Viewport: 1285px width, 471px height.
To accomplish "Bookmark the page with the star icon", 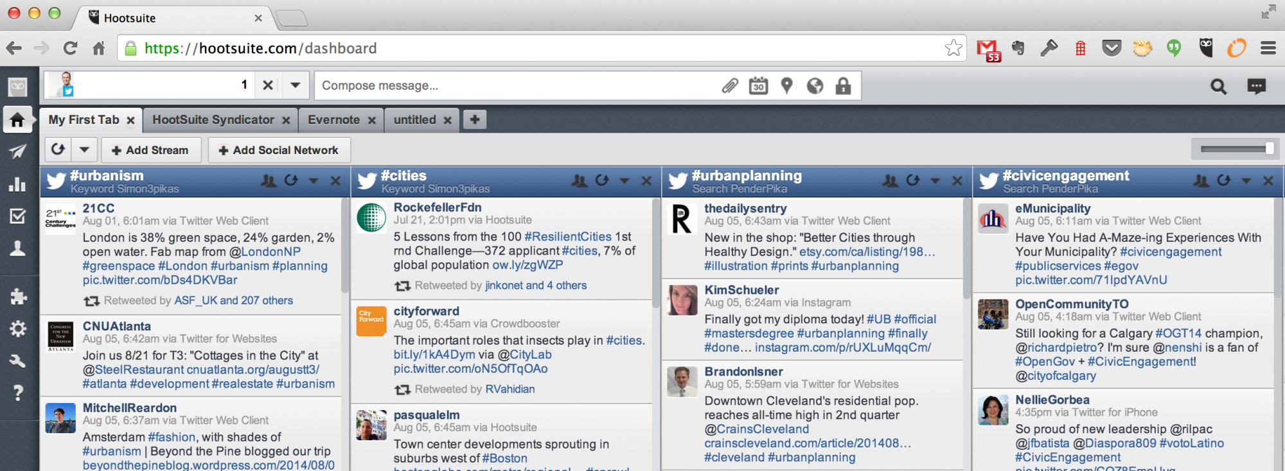I will pos(953,48).
